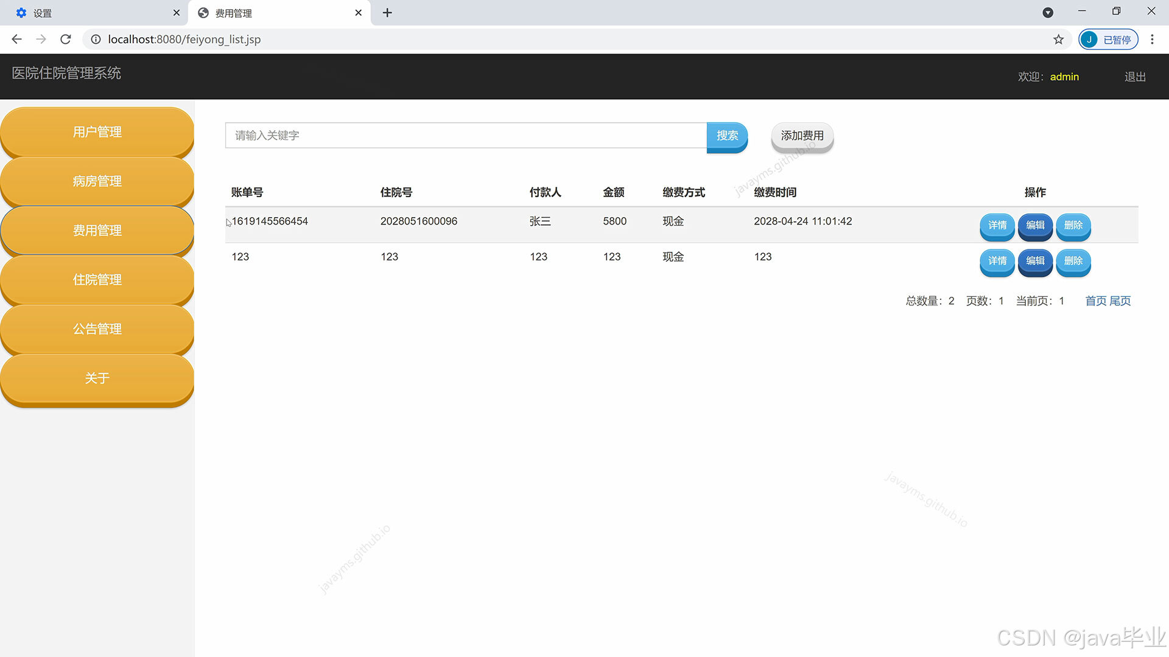Restore down the browser window

(1116, 11)
